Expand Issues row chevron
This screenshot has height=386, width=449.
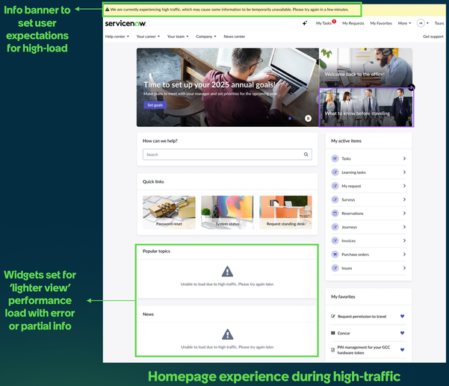[404, 268]
